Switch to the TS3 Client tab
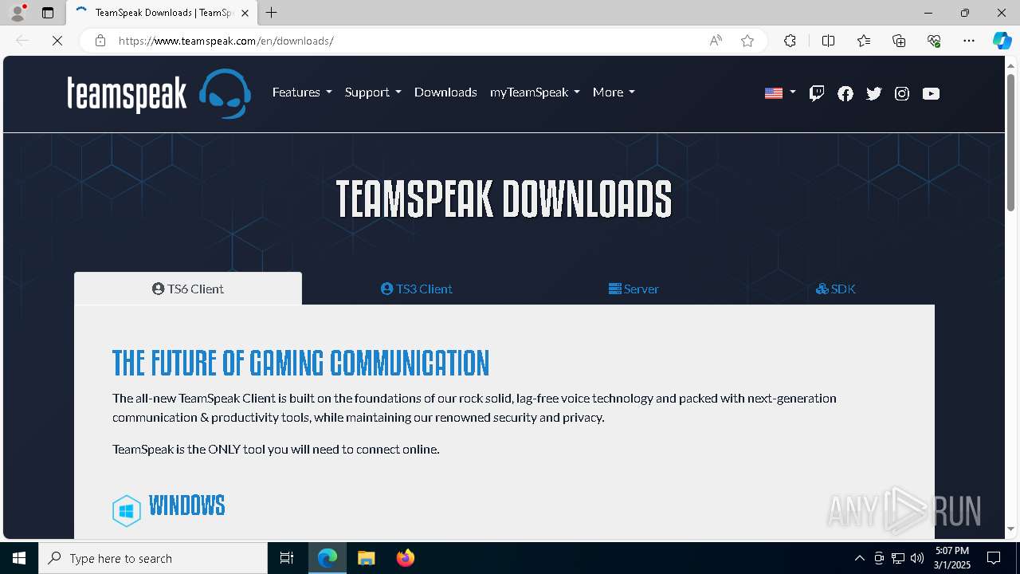Image resolution: width=1020 pixels, height=574 pixels. click(416, 289)
